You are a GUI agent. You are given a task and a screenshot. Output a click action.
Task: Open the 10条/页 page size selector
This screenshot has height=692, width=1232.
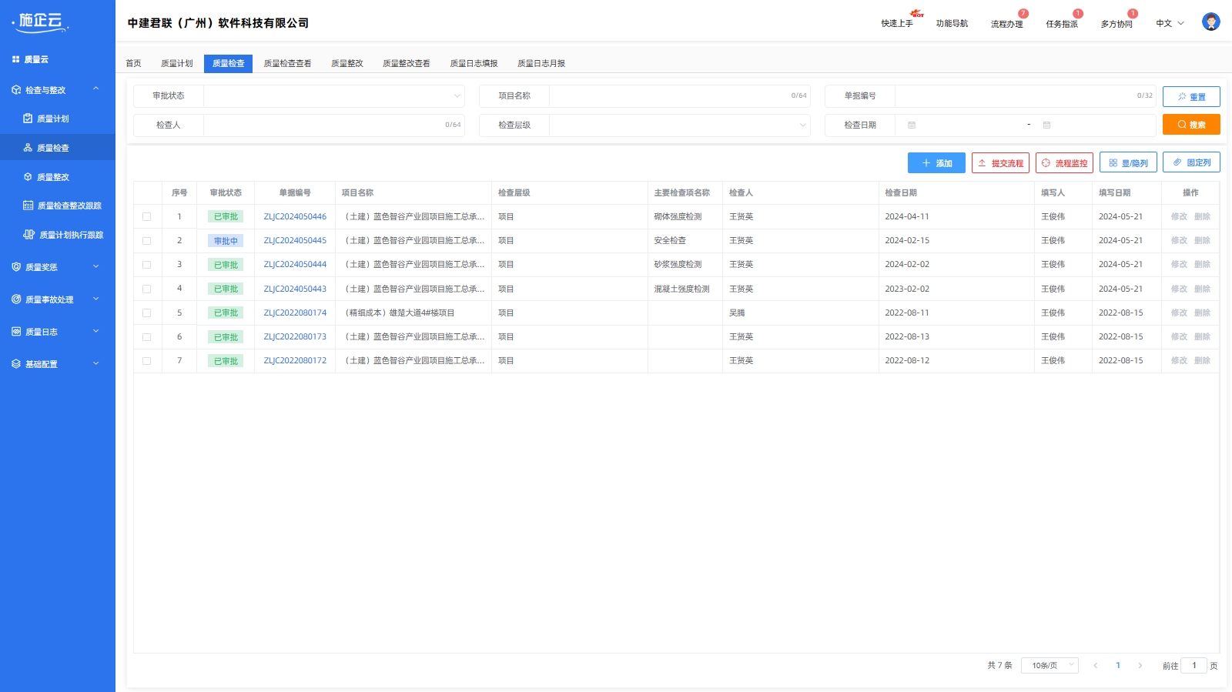[x=1049, y=665]
